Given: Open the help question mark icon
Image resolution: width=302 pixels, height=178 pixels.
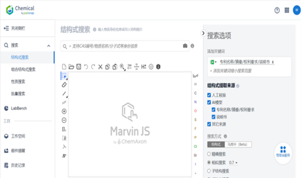Looking at the screenshot, I should [277, 10].
